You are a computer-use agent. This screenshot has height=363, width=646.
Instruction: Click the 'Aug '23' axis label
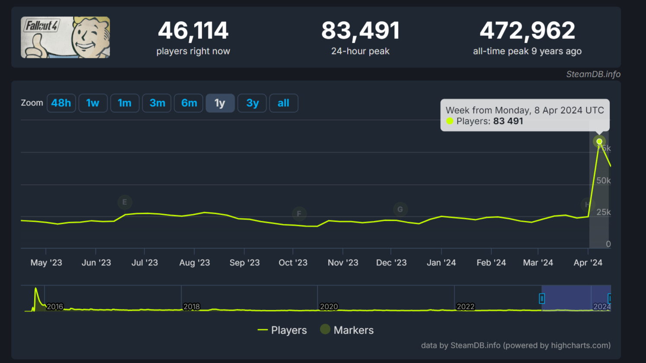195,263
